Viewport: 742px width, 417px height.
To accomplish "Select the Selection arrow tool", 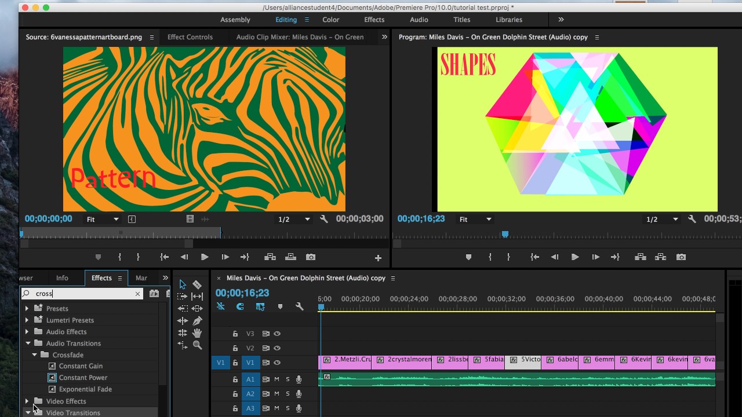I will click(x=183, y=284).
